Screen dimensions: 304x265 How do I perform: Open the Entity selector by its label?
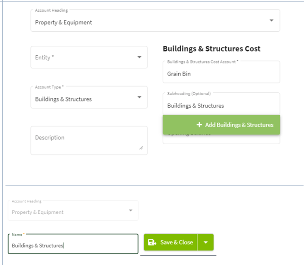pyautogui.click(x=44, y=58)
